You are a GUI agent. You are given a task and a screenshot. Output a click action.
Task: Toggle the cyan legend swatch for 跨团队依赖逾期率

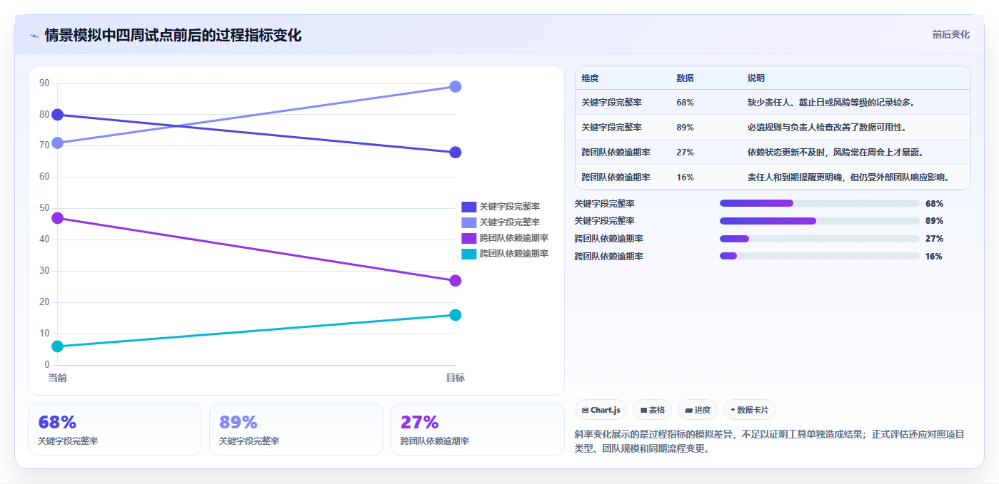tap(469, 254)
